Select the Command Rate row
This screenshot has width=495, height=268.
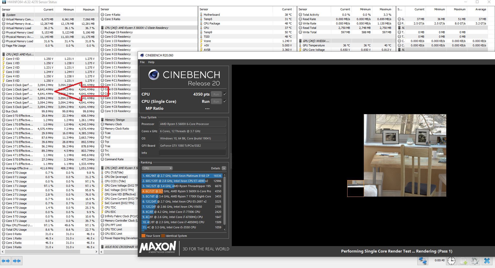click(x=119, y=159)
